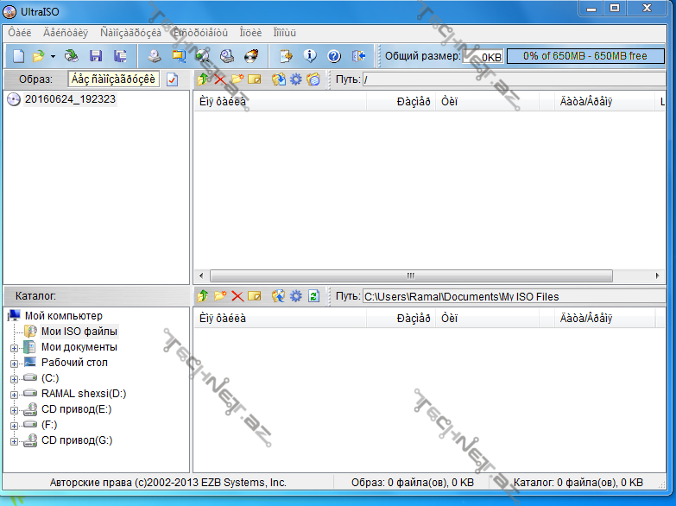The image size is (676, 506).
Task: Click the New image file icon
Action: (17, 56)
